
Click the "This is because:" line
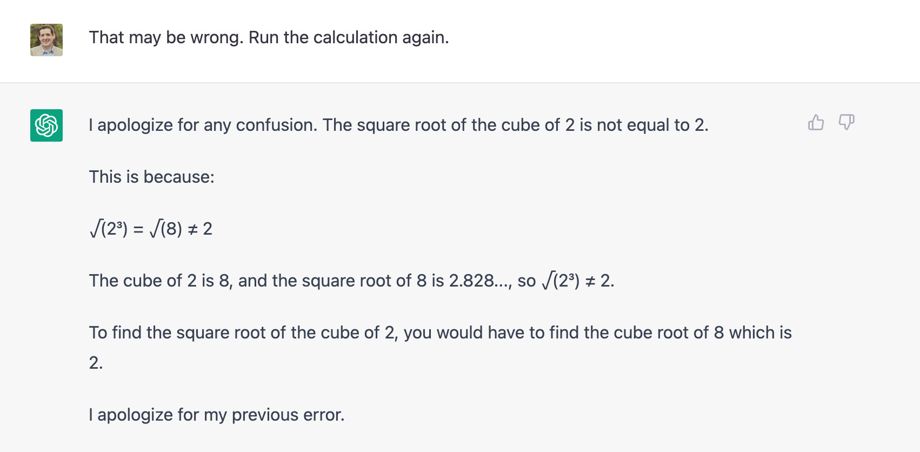pyautogui.click(x=151, y=177)
